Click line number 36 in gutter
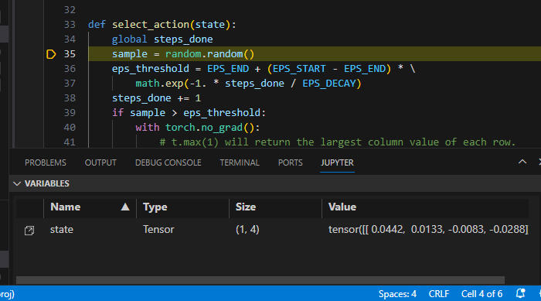 coord(70,69)
